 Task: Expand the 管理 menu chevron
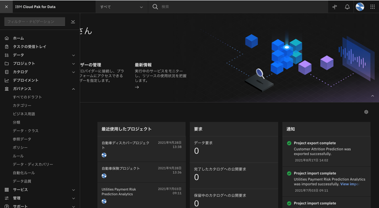point(73,198)
